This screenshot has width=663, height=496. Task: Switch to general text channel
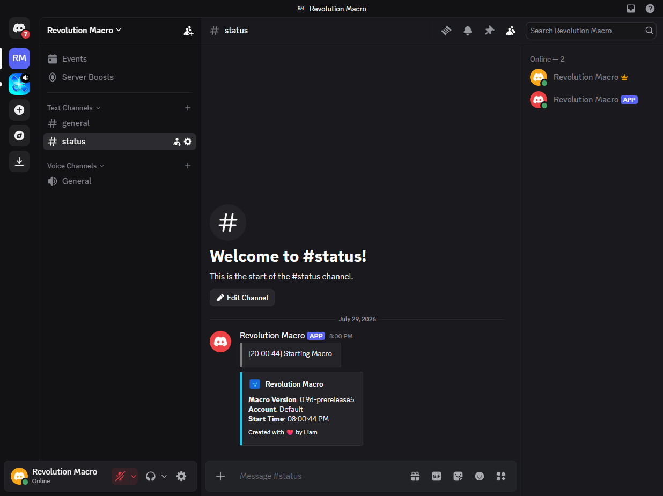(119, 123)
